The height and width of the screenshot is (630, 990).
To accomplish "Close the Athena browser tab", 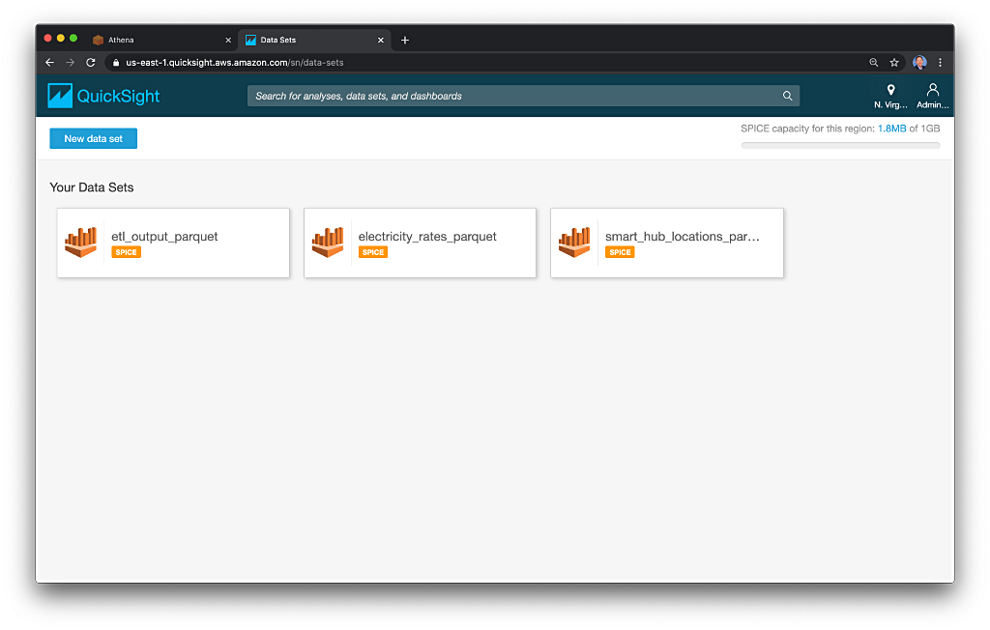I will click(228, 40).
